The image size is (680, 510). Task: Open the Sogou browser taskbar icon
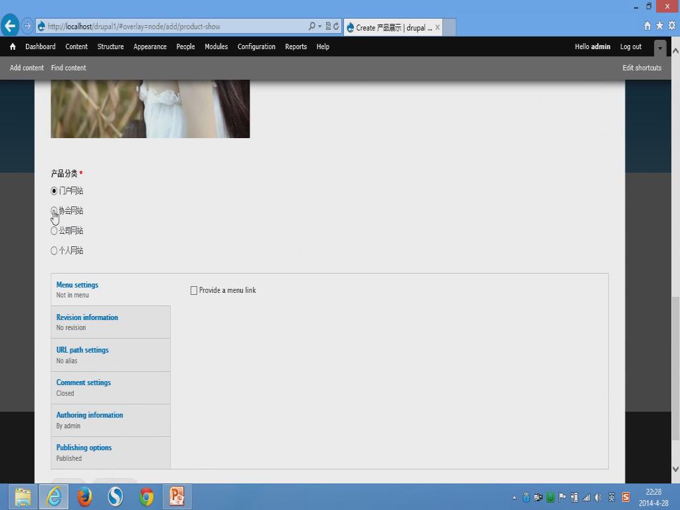[x=116, y=497]
